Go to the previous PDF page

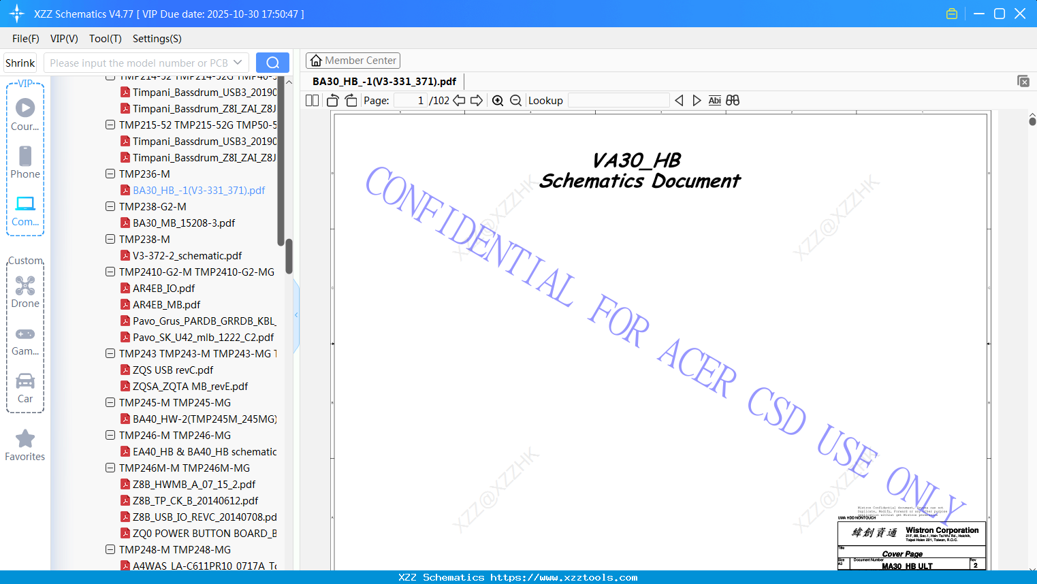[x=459, y=100]
